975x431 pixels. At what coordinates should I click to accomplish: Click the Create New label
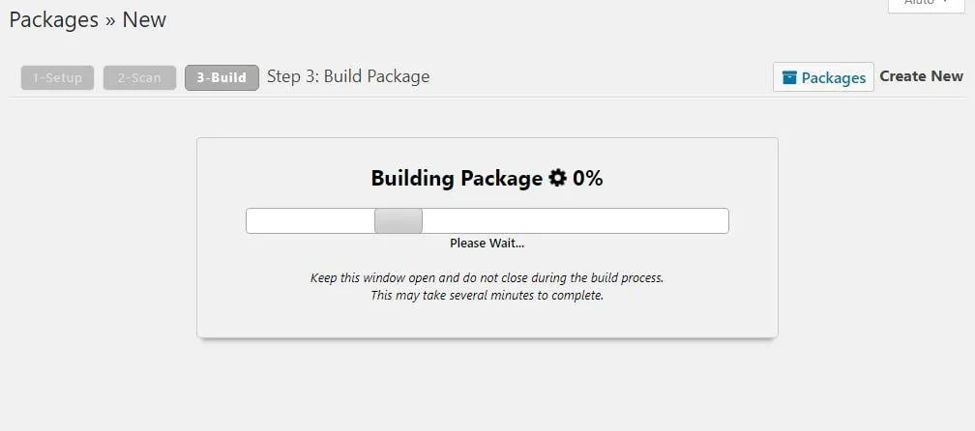tap(921, 76)
